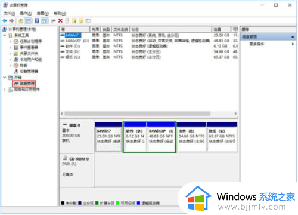Click the 系统工具 tools icon in the tree
Viewport: 298px width, 215px height.
(x=11, y=35)
